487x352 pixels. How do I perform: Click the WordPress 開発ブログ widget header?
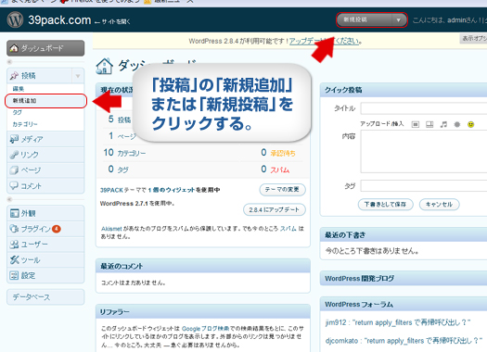coord(404,278)
